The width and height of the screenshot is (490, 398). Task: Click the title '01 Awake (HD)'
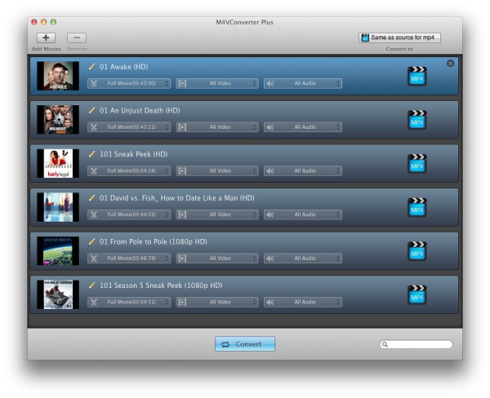[124, 67]
